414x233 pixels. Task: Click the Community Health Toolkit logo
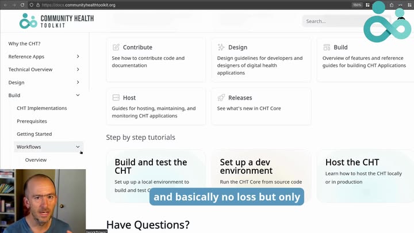point(56,21)
